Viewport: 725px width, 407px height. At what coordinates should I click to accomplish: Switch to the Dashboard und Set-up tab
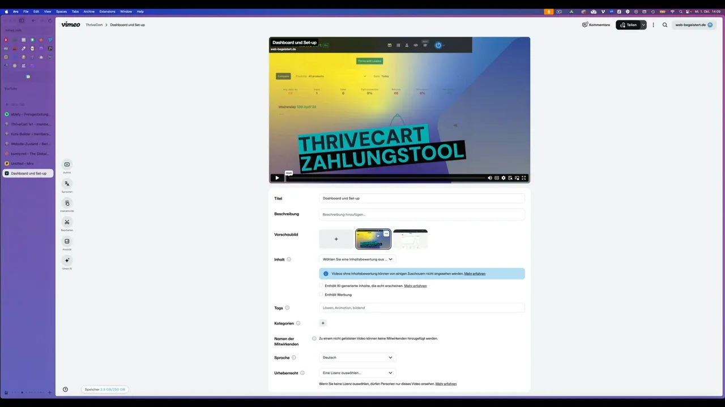pyautogui.click(x=28, y=174)
